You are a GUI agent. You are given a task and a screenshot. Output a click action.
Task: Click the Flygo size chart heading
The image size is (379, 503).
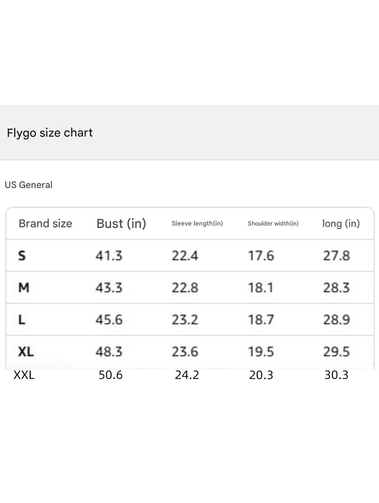pyautogui.click(x=50, y=133)
